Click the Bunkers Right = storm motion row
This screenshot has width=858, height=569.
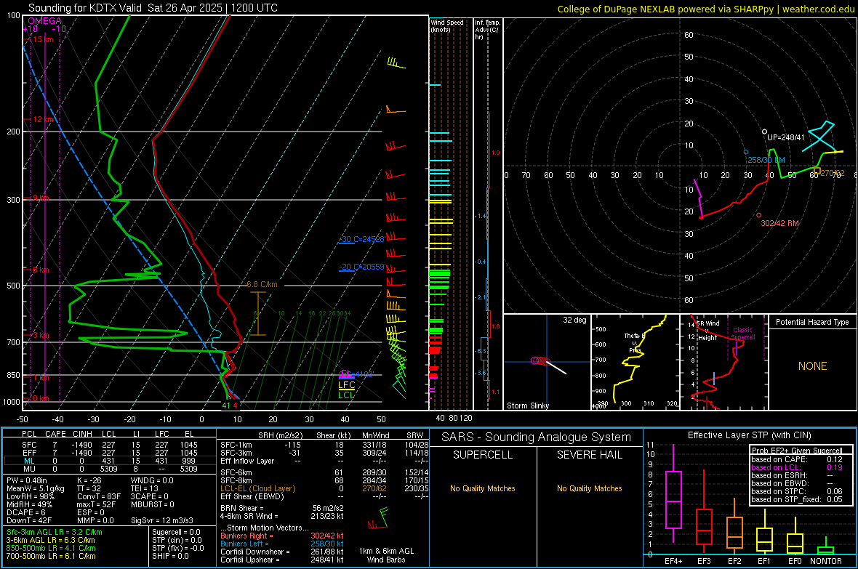282,536
